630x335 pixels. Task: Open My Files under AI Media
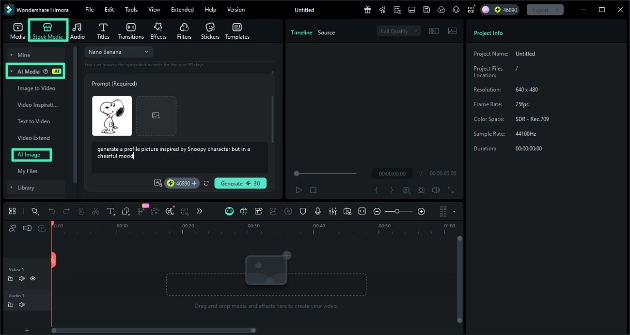coord(27,171)
